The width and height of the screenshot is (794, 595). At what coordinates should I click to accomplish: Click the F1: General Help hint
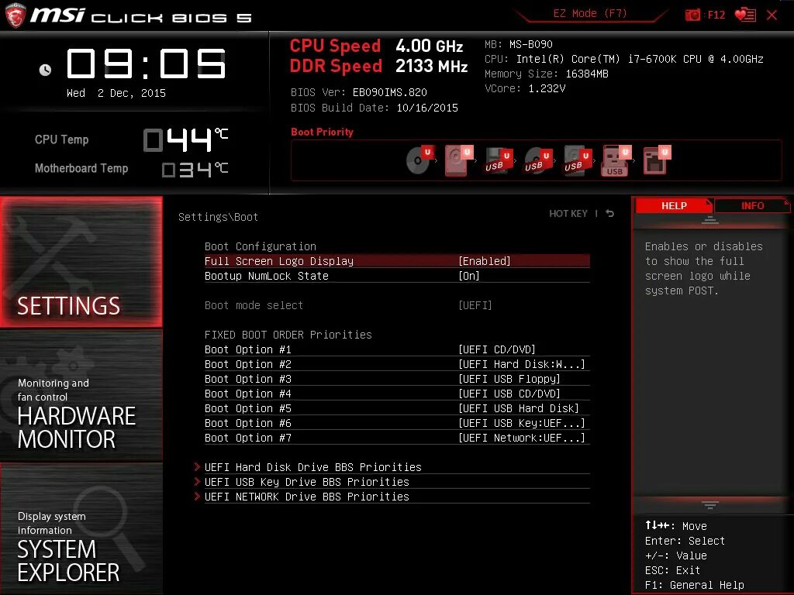[694, 585]
